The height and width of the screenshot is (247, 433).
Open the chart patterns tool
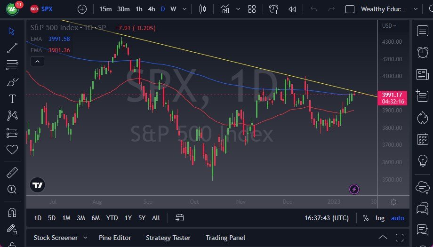(12, 116)
